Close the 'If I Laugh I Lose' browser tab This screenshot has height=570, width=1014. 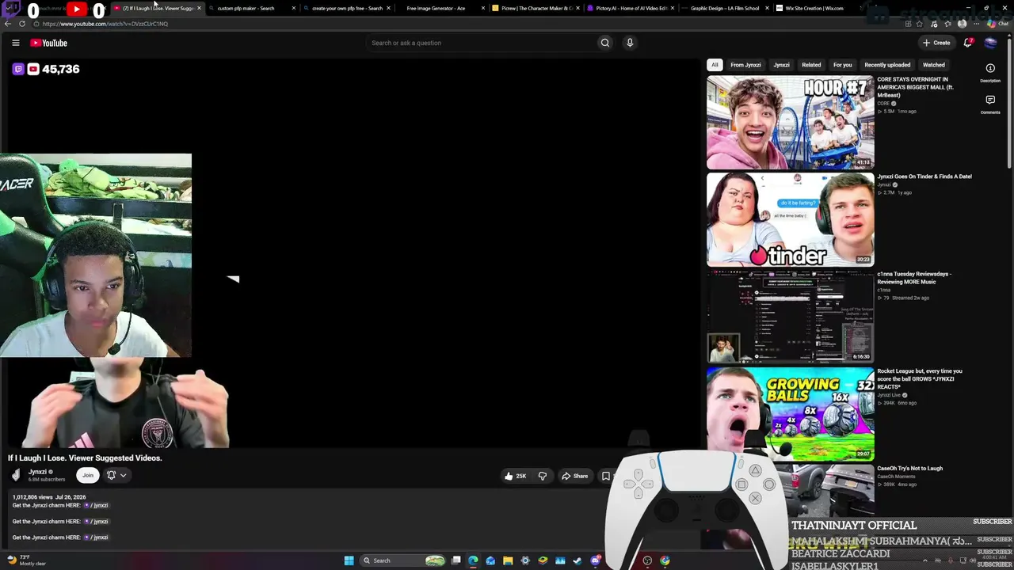coord(199,8)
